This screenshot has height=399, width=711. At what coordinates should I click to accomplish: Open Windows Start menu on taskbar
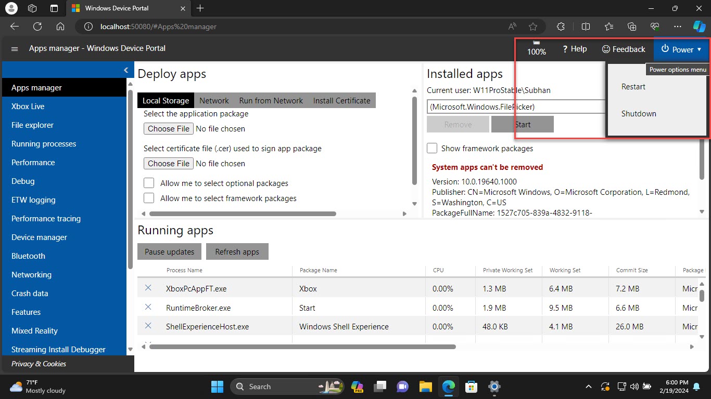click(x=217, y=387)
